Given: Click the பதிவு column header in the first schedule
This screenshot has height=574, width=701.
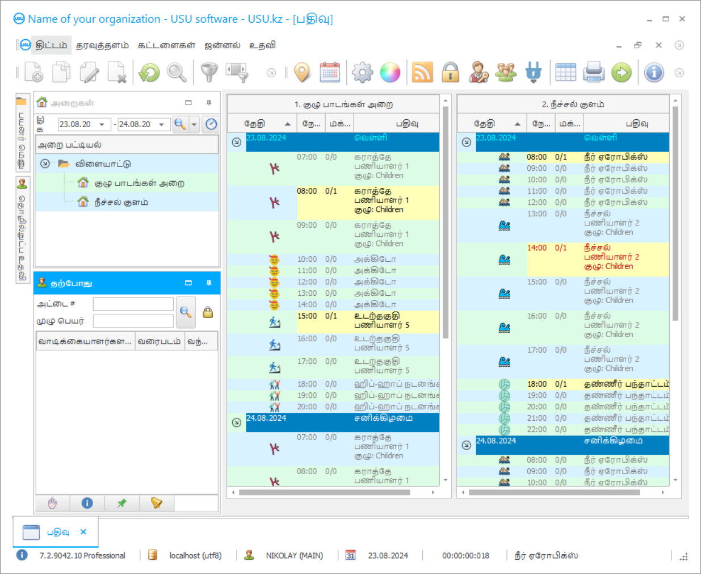Looking at the screenshot, I should click(x=406, y=123).
